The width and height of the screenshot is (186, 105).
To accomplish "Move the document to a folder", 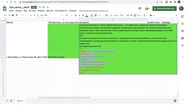I will 44,7.
